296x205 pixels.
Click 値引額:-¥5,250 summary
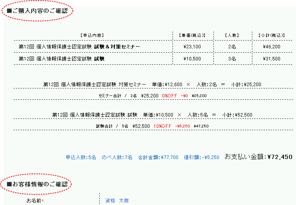pyautogui.click(x=202, y=157)
